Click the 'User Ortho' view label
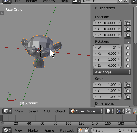Image resolution: width=137 pixels, height=133 pixels. click(x=14, y=10)
